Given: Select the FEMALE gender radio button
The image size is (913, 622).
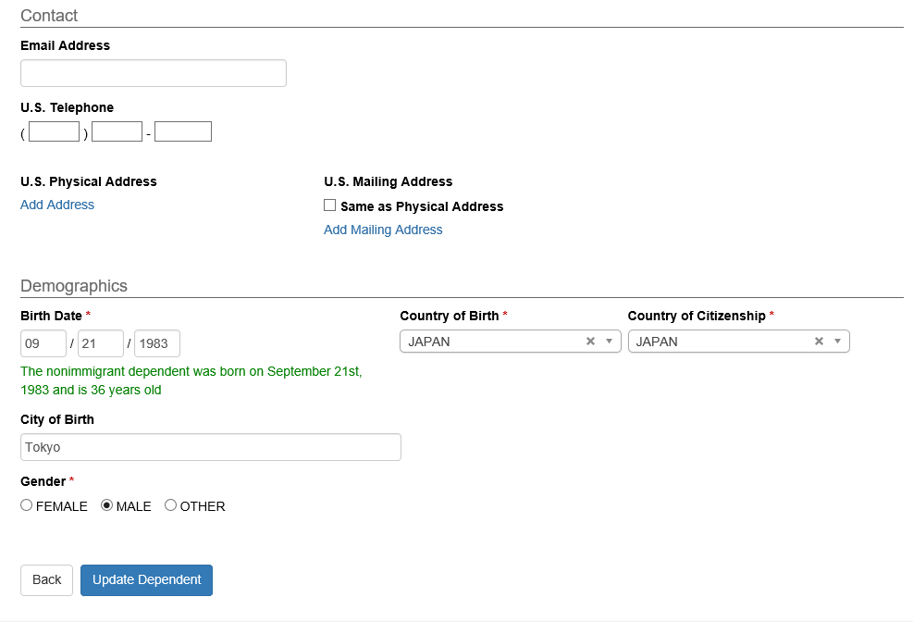Looking at the screenshot, I should (x=26, y=505).
